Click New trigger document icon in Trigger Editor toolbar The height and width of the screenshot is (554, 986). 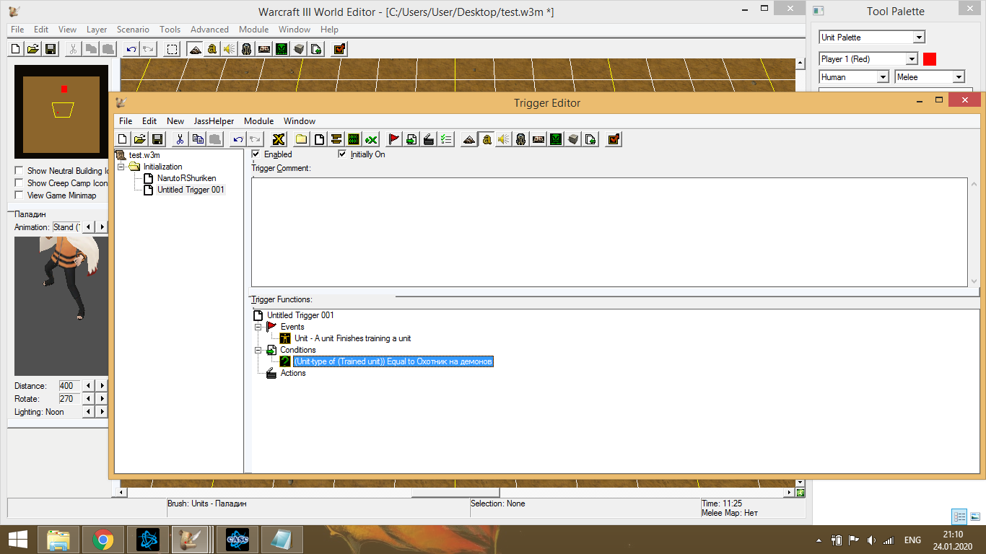click(122, 139)
